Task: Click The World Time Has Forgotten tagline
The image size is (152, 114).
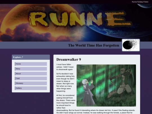Action: click(93, 45)
